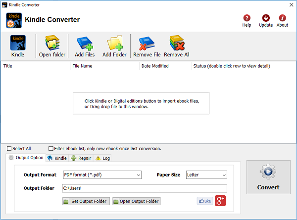Click the Remove All books icon
This screenshot has height=220, width=297.
coord(177,43)
